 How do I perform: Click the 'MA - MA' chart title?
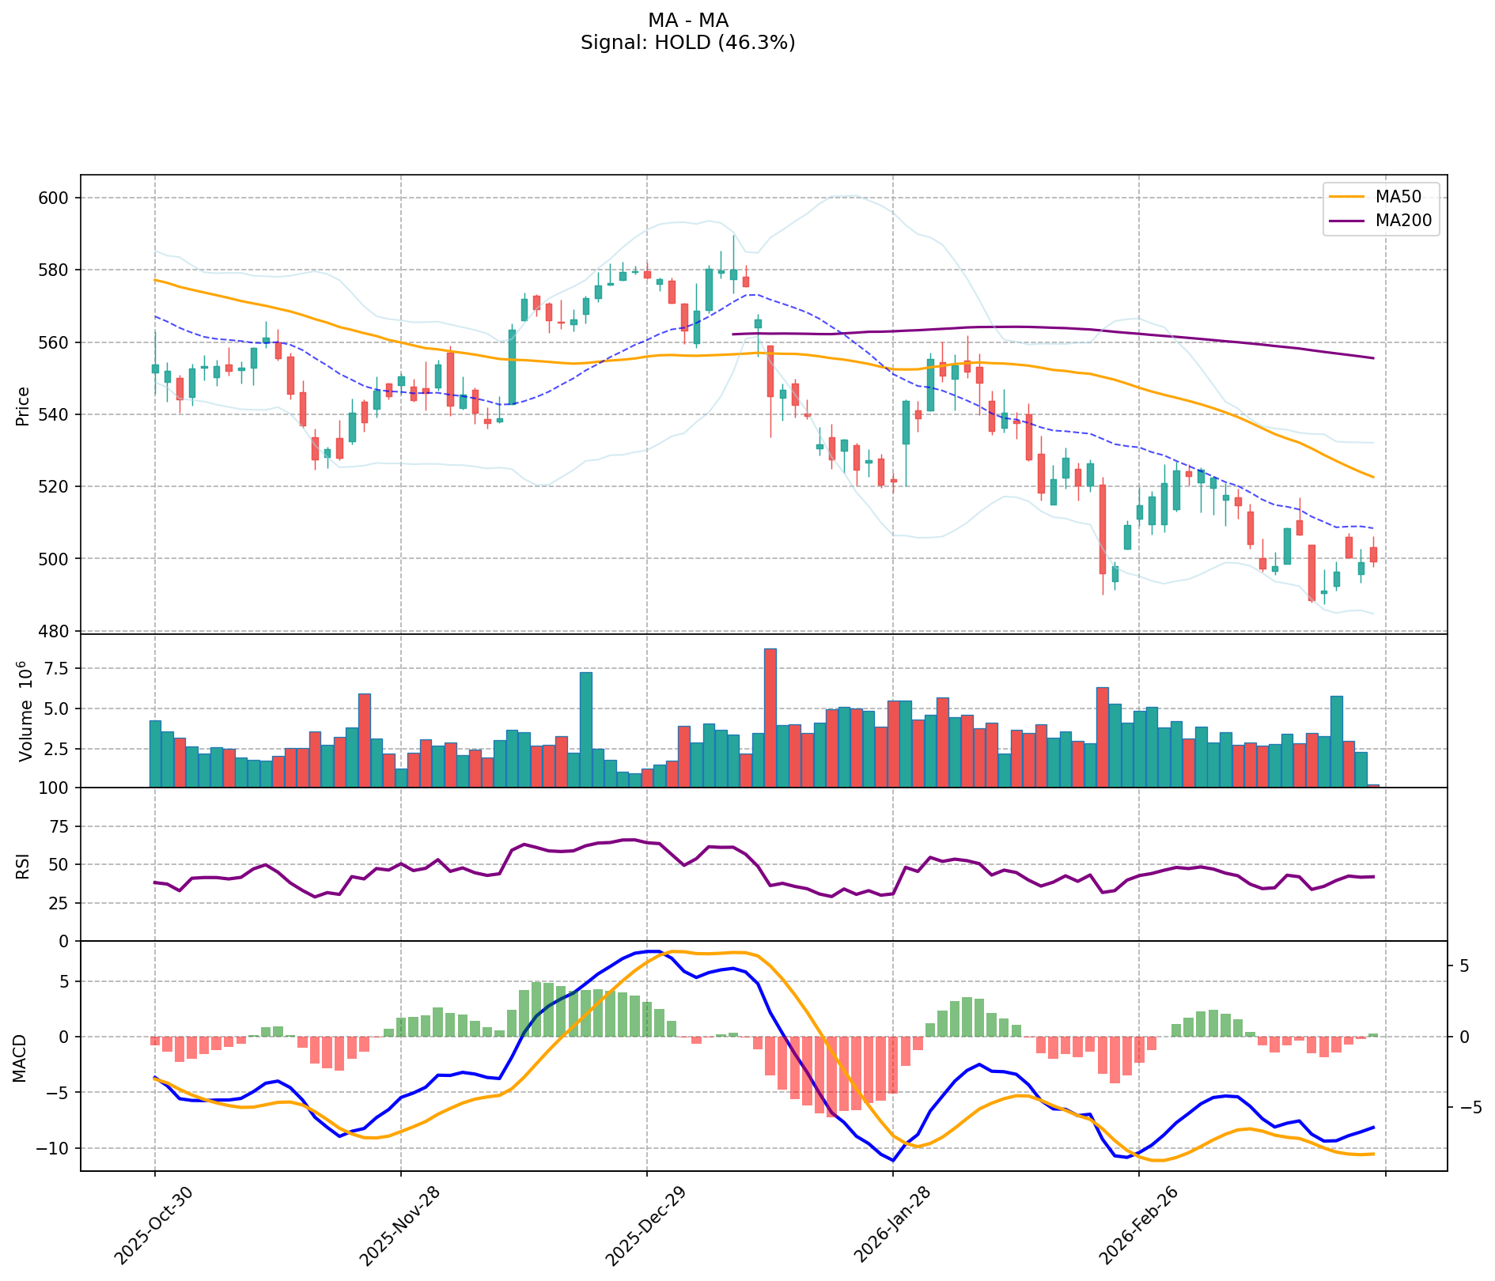(687, 21)
